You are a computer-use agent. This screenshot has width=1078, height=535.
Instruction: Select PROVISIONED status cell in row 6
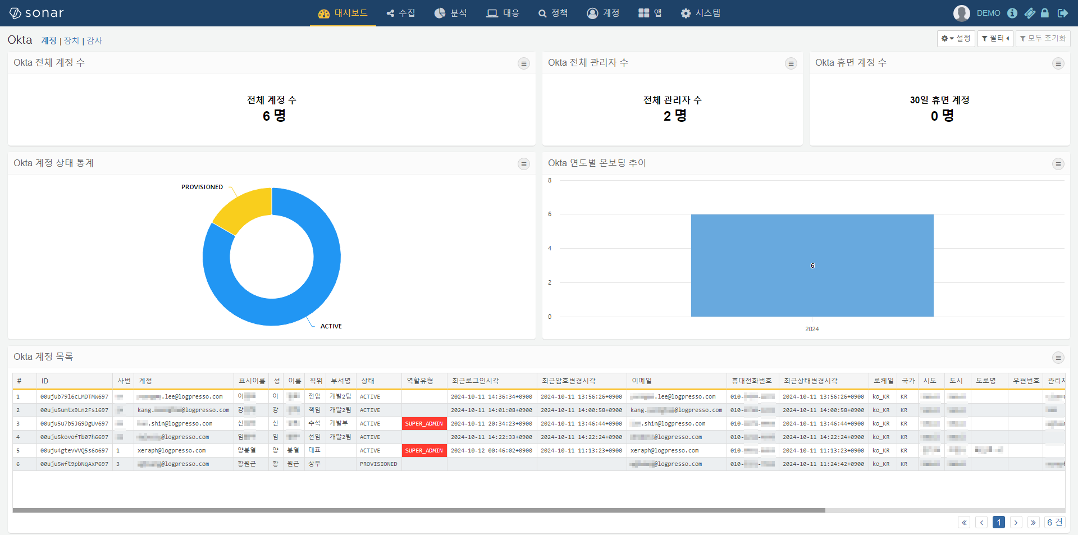(378, 464)
